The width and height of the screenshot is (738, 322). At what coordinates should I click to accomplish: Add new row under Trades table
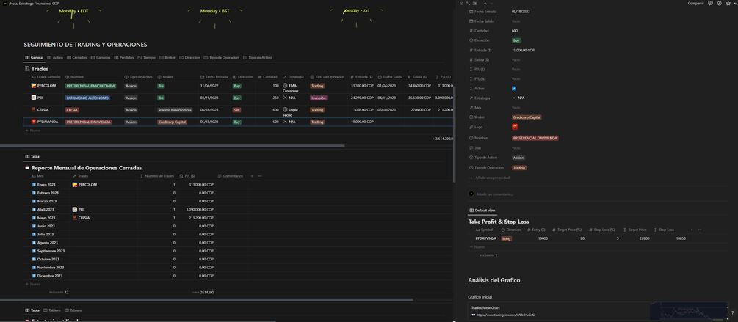[x=33, y=131]
